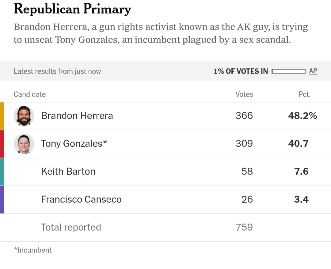
Task: Select the Tony Gonzales candidate name
Action: pyautogui.click(x=74, y=144)
